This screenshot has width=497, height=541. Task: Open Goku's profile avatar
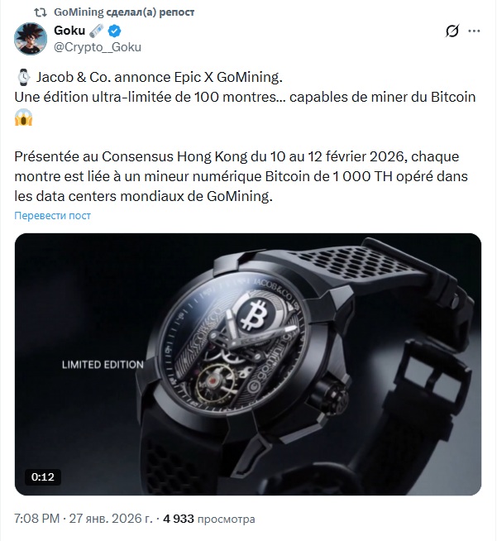31,39
